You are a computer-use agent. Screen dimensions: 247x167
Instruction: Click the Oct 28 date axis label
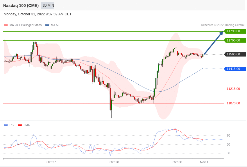(x=114, y=162)
